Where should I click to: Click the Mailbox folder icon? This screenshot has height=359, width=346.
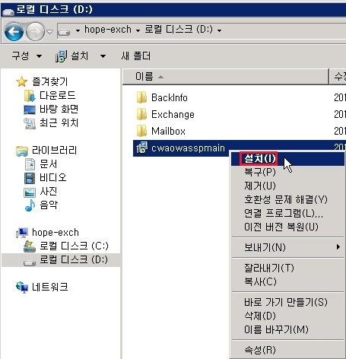click(x=141, y=131)
